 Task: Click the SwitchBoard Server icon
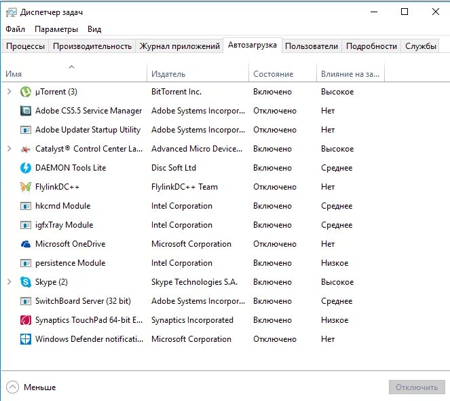(26, 301)
